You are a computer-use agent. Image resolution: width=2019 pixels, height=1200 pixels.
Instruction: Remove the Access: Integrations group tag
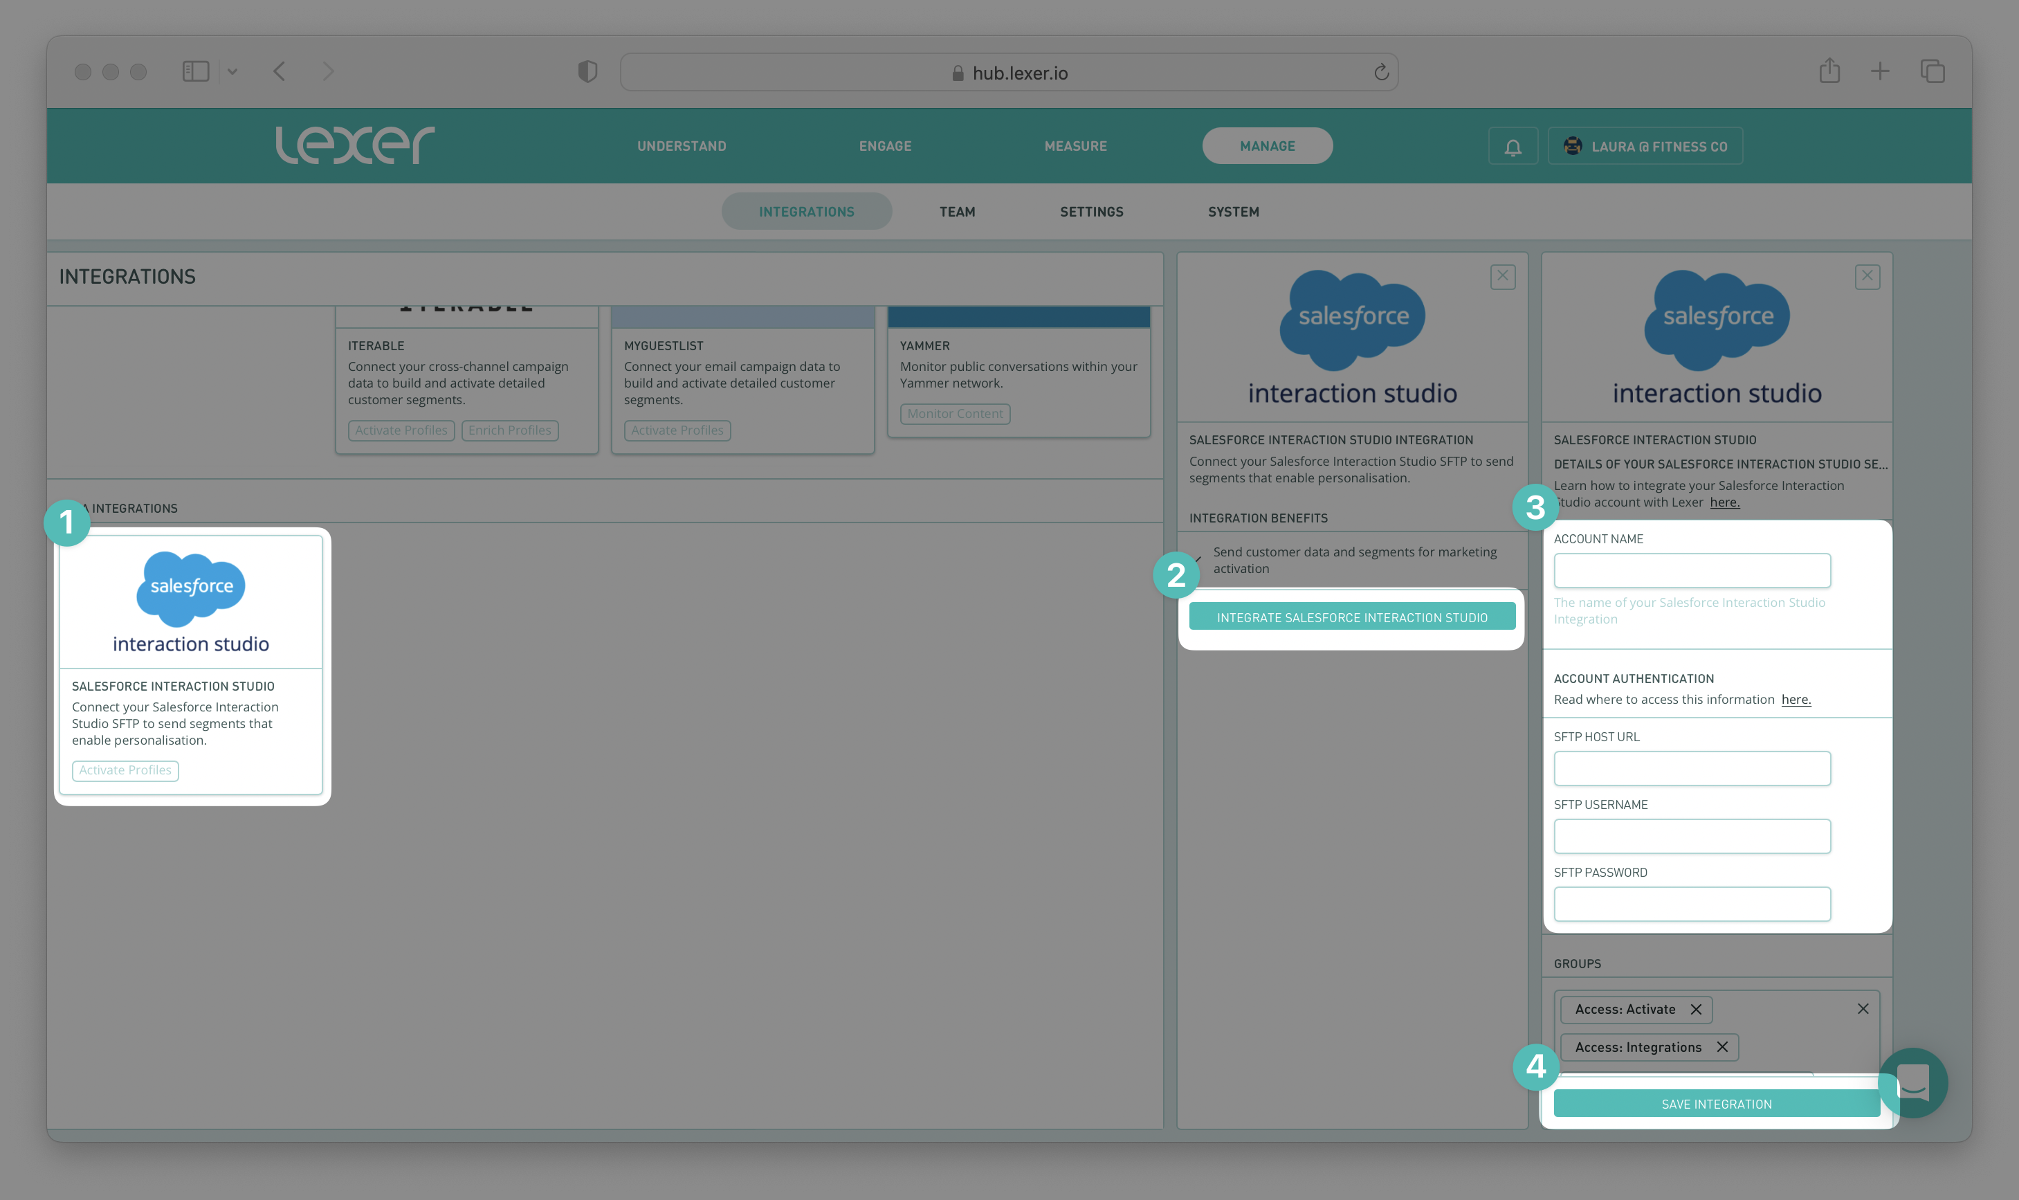pyautogui.click(x=1722, y=1047)
